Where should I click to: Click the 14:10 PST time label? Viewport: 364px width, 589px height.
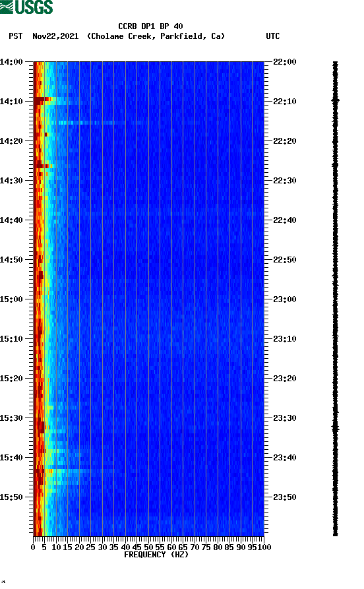(11, 102)
